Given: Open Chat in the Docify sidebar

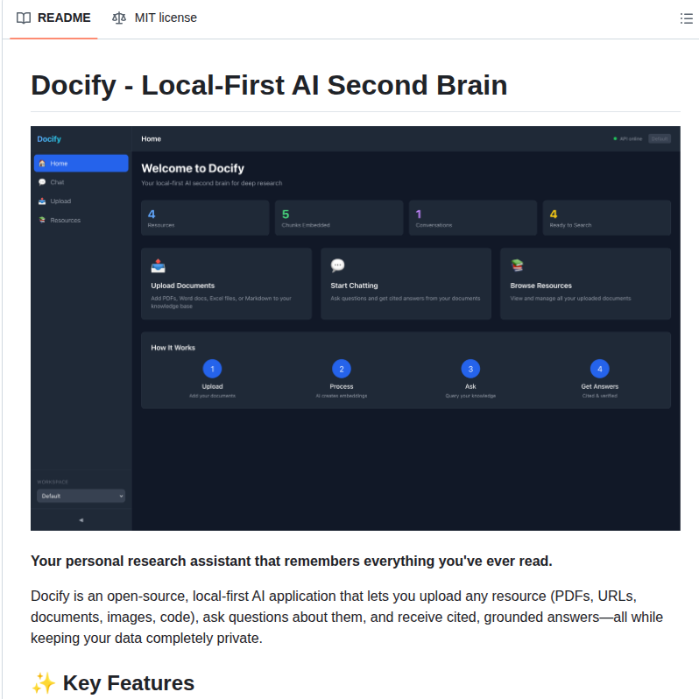Looking at the screenshot, I should pos(81,182).
